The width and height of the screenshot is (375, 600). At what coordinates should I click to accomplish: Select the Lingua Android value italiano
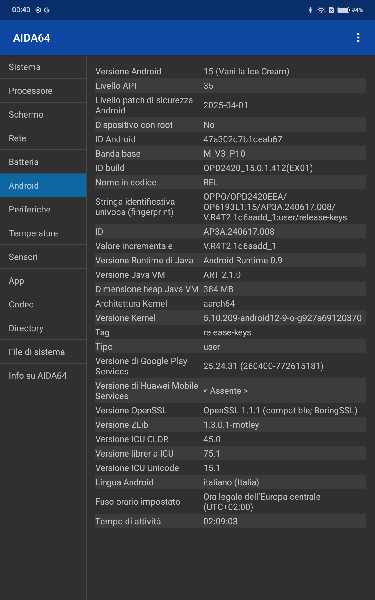[231, 482]
